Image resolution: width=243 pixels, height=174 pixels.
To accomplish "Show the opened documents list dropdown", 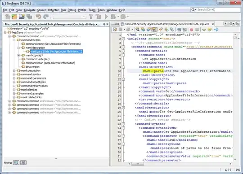I will point(234,24).
